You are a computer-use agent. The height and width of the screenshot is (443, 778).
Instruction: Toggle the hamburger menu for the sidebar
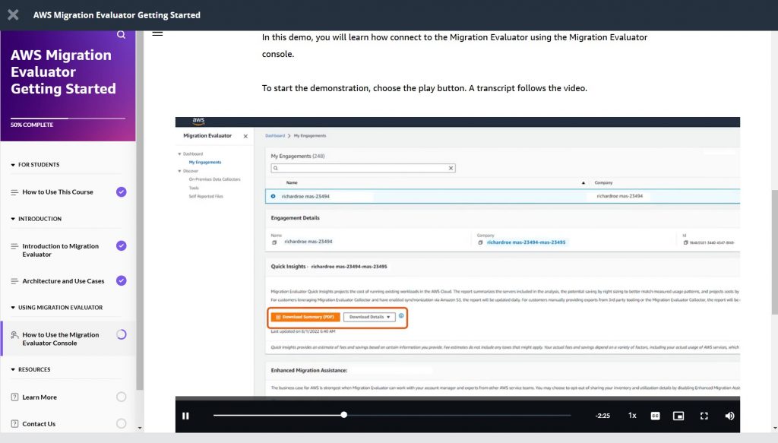pos(157,33)
